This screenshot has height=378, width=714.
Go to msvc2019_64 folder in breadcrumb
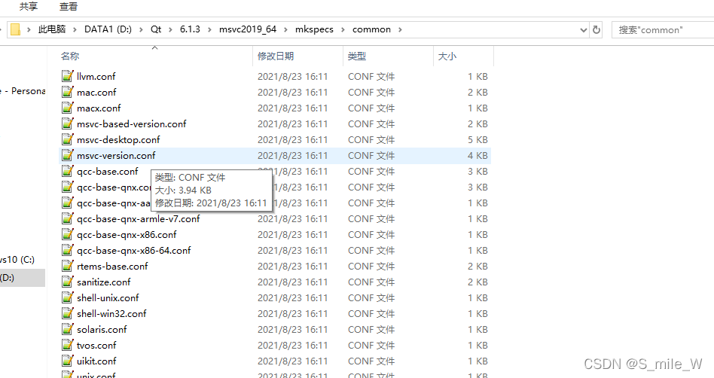248,29
